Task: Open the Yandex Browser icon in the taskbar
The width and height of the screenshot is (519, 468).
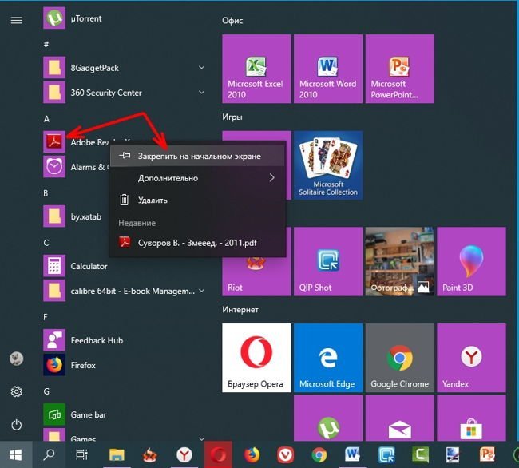Action: click(184, 454)
